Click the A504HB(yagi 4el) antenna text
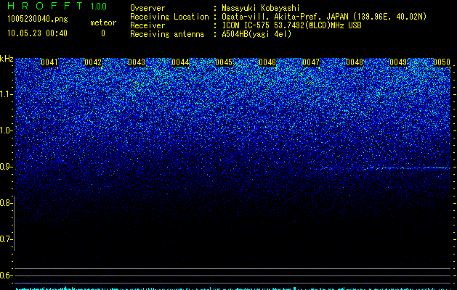457x290 pixels. tap(256, 34)
